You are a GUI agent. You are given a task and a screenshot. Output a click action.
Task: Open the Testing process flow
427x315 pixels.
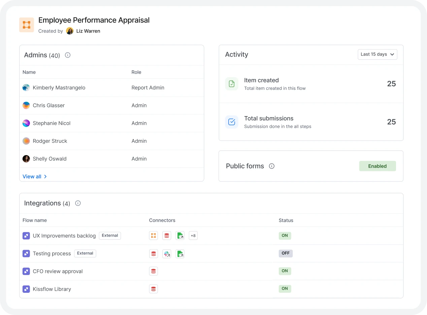52,254
